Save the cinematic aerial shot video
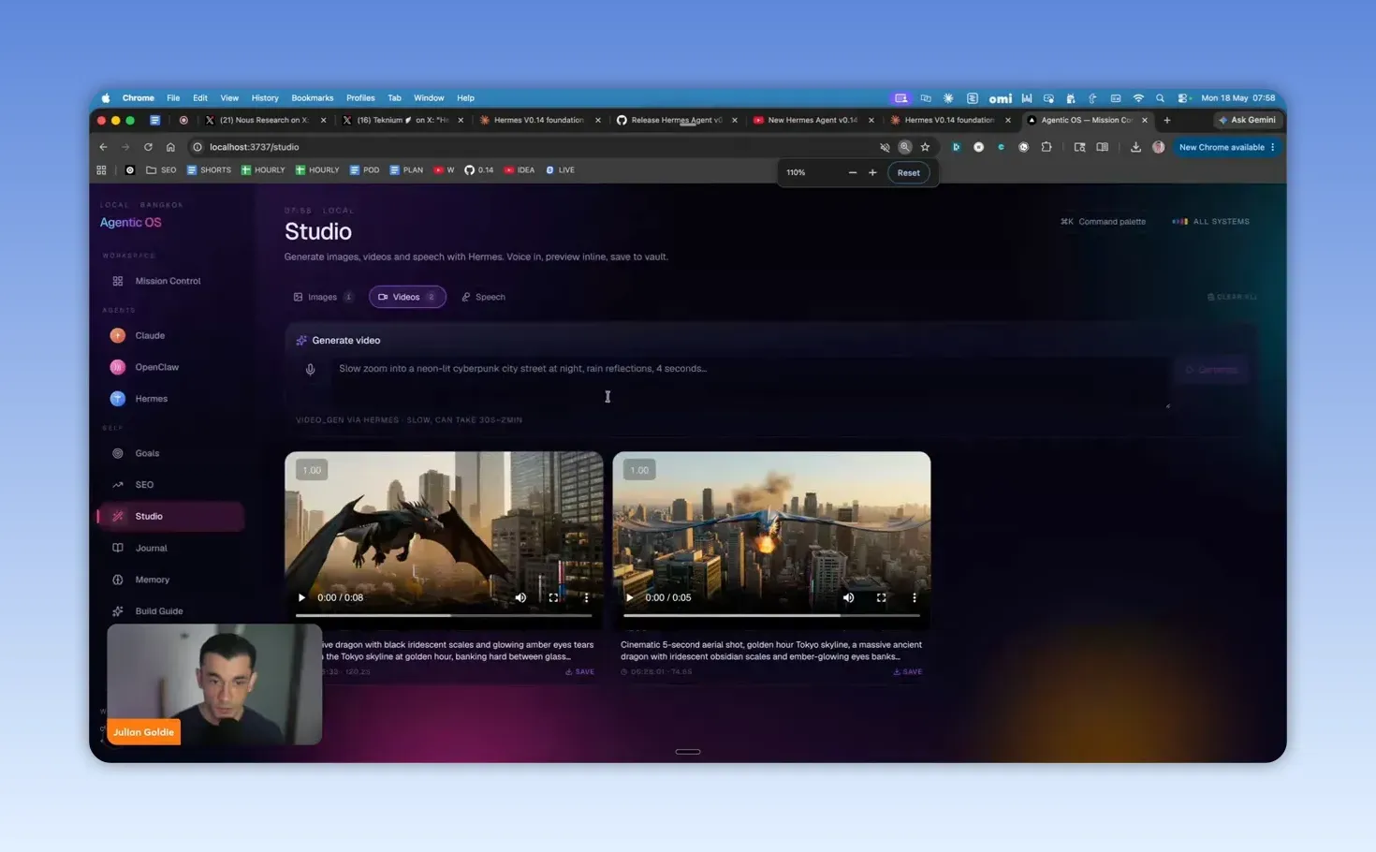 click(x=907, y=672)
